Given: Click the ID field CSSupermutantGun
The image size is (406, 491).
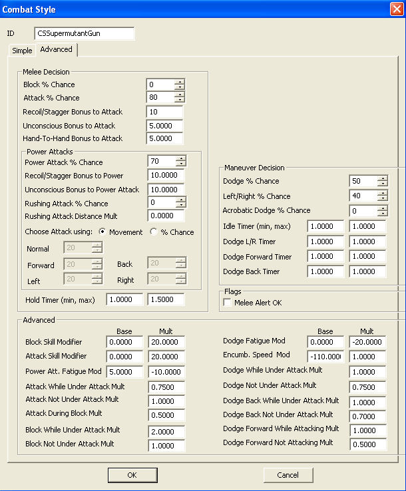Looking at the screenshot, I should (x=85, y=33).
